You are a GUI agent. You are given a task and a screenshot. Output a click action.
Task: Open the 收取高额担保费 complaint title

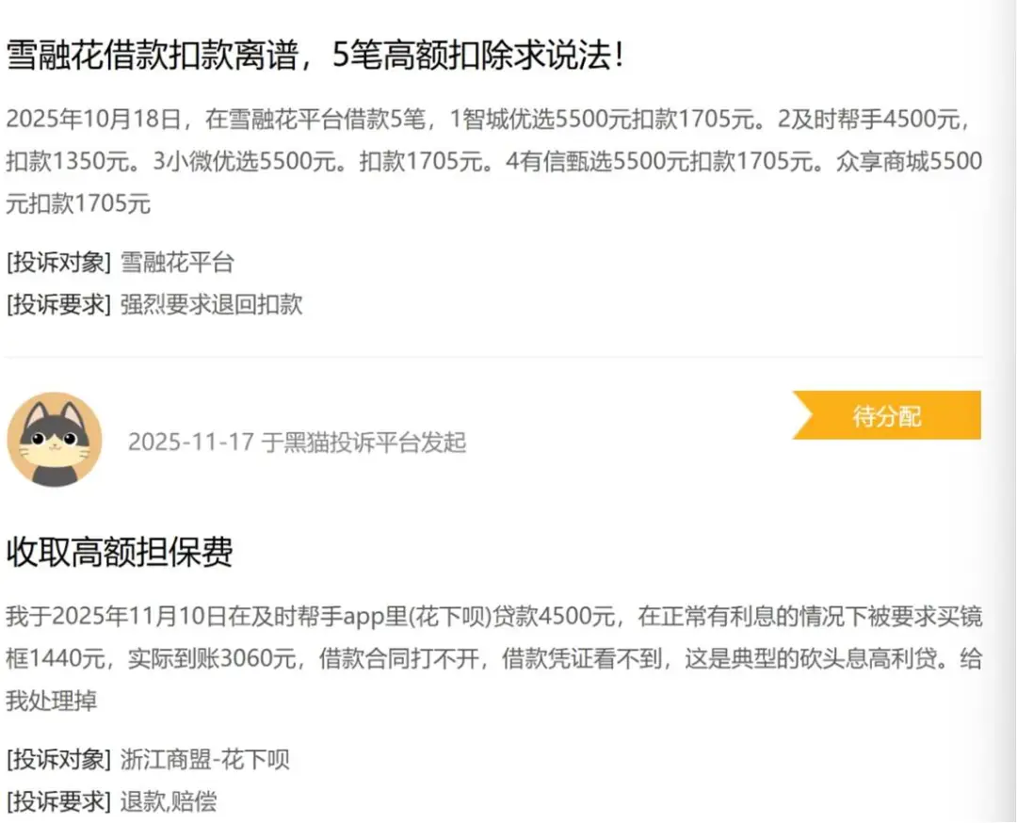tap(120, 552)
